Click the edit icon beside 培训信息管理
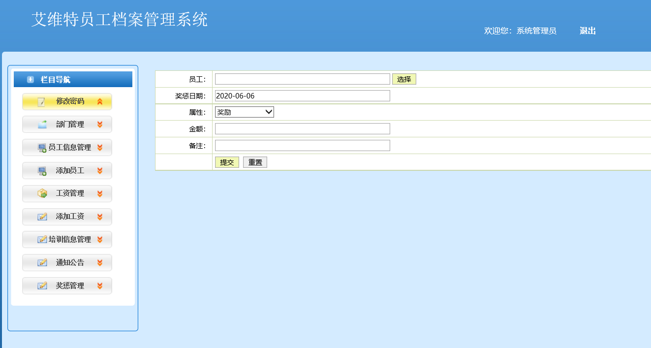Screen dimensions: 651x348 [x=42, y=240]
